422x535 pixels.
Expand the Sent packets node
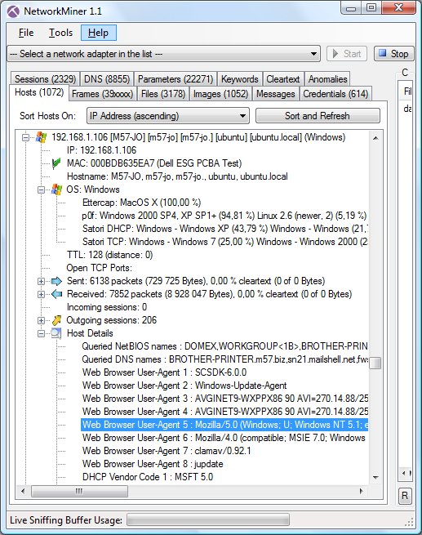(41, 281)
